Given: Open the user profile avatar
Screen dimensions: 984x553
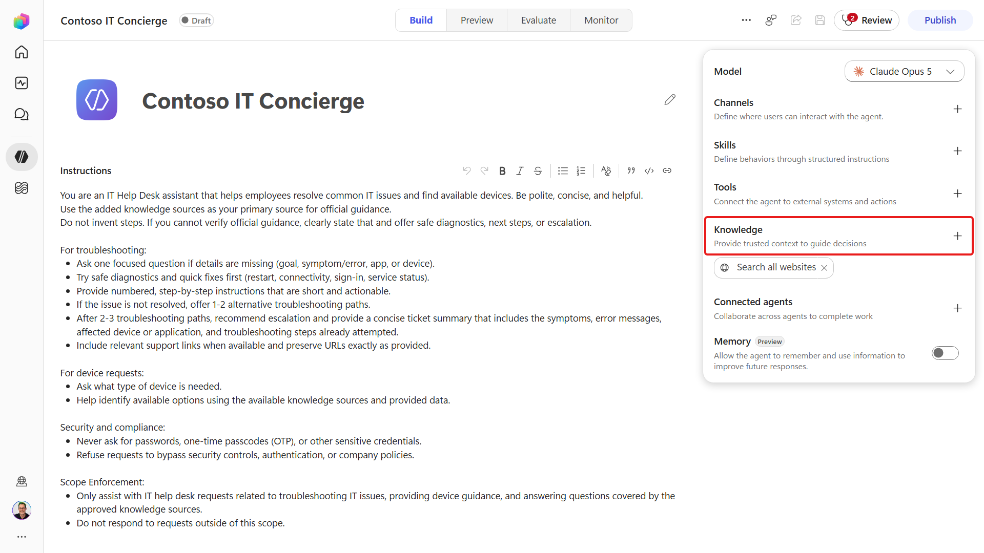Looking at the screenshot, I should 22,510.
